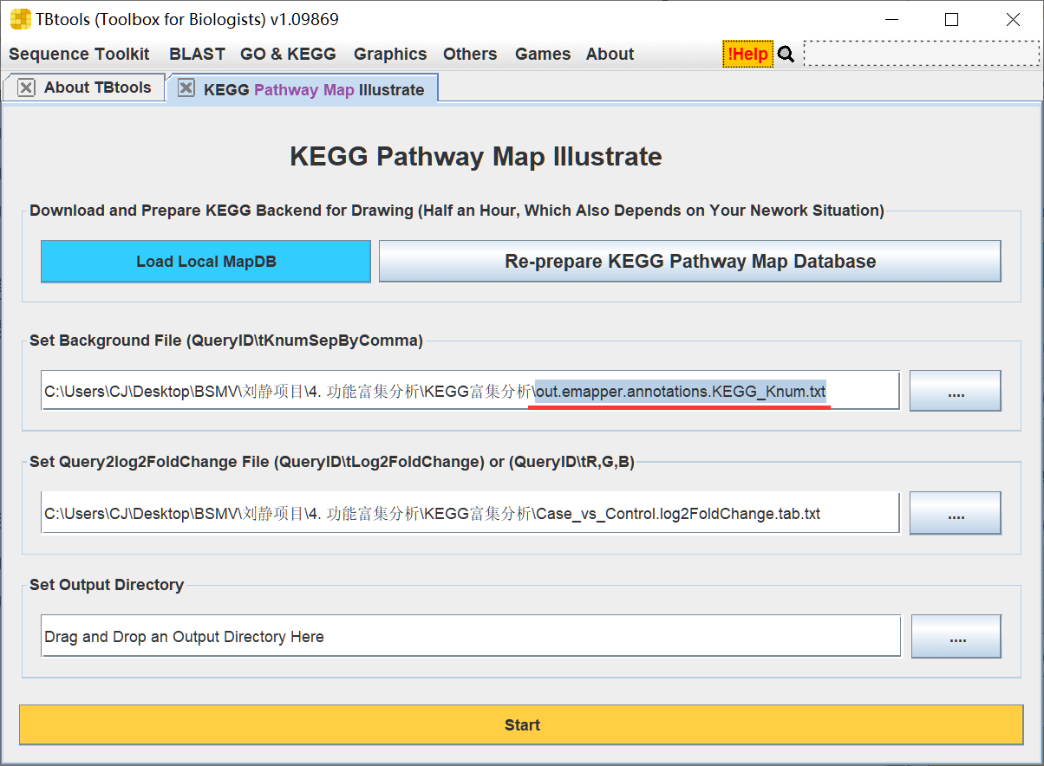Click the Load Local MapDB button
1044x766 pixels.
[x=206, y=262]
